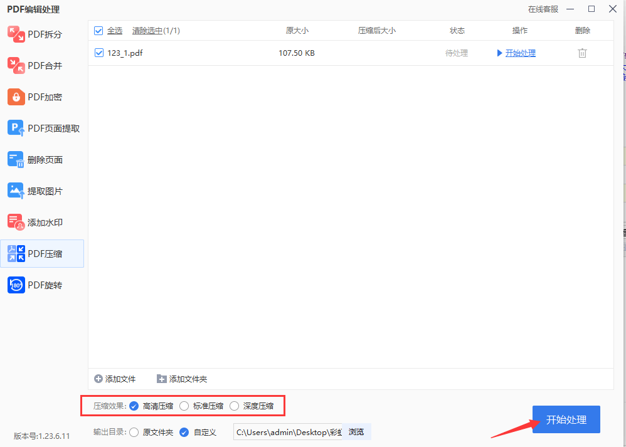Click the 删除页面 icon in sidebar
The height and width of the screenshot is (447, 626).
tap(16, 160)
